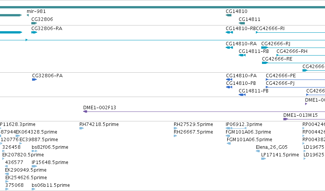Viewport: 325px width, 191px height.
Task: Select CG14811-PB protein glyph
Action: click(242, 95)
